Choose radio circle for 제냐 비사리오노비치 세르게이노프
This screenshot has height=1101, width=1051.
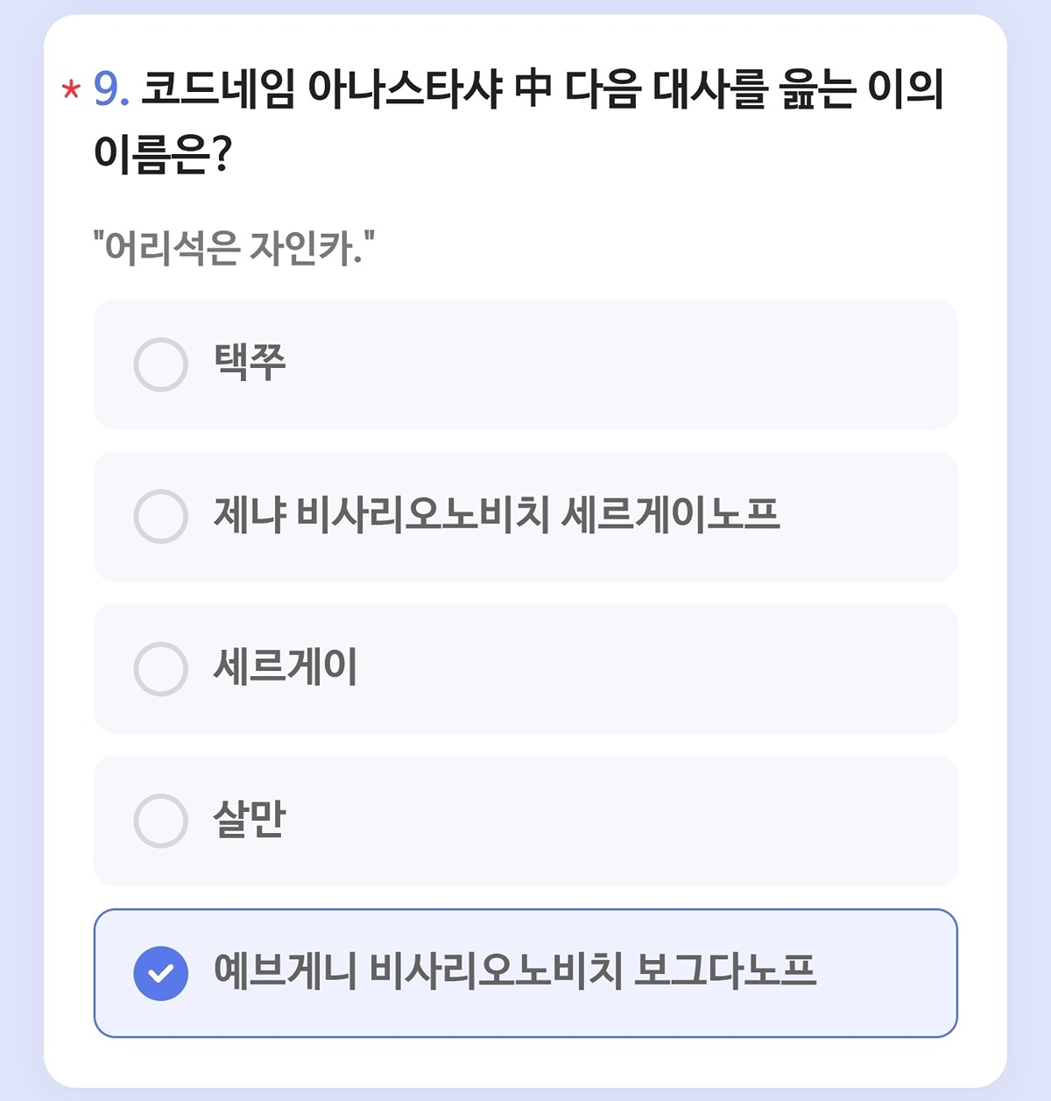click(x=161, y=517)
